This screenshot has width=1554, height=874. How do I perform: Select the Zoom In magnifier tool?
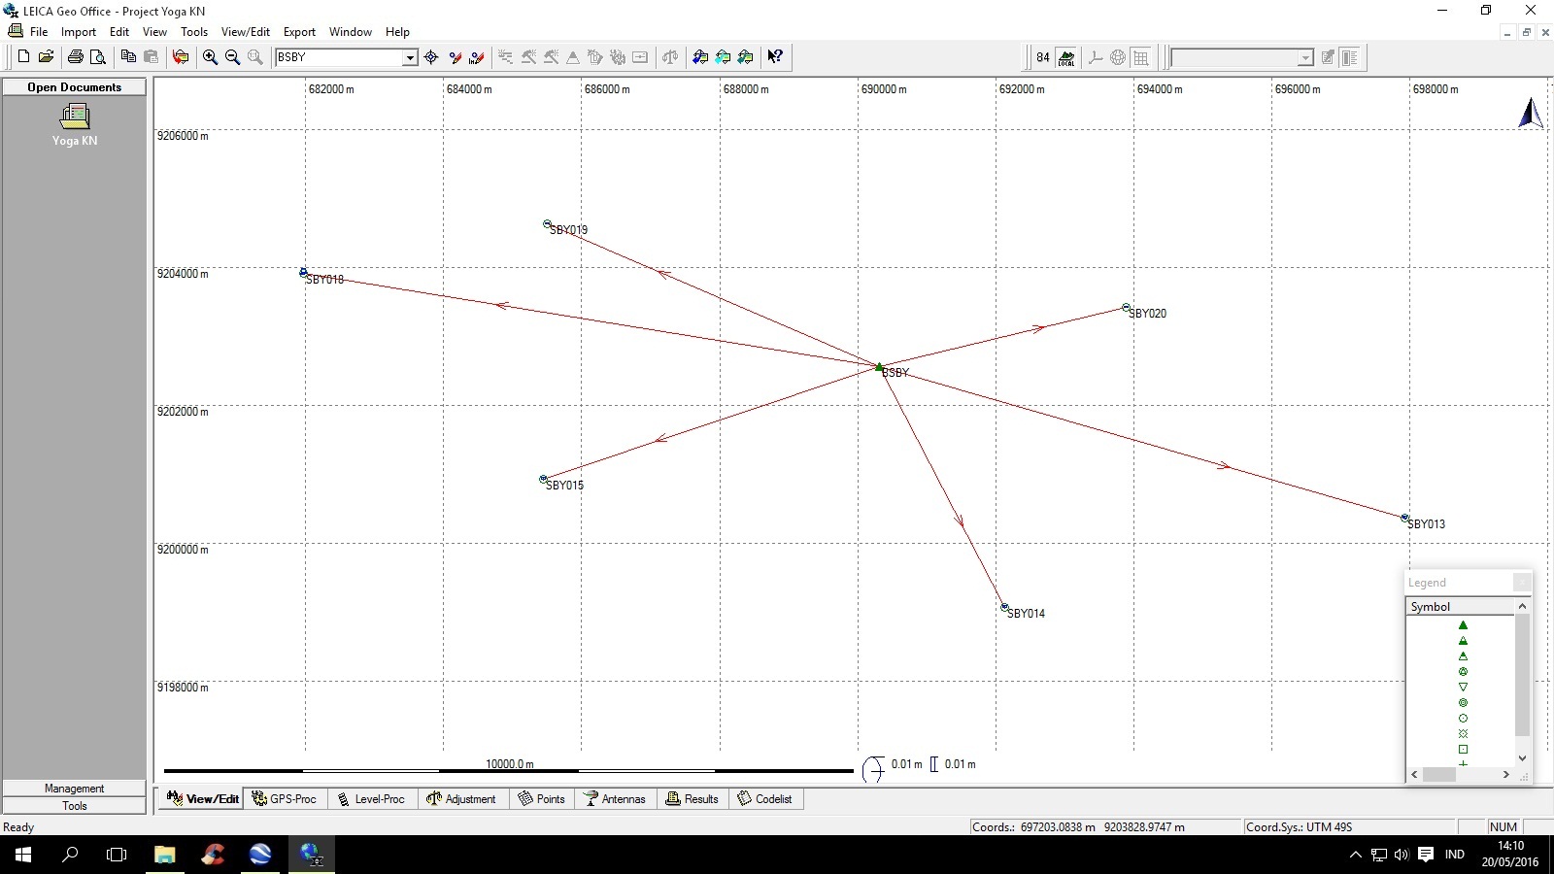click(210, 57)
